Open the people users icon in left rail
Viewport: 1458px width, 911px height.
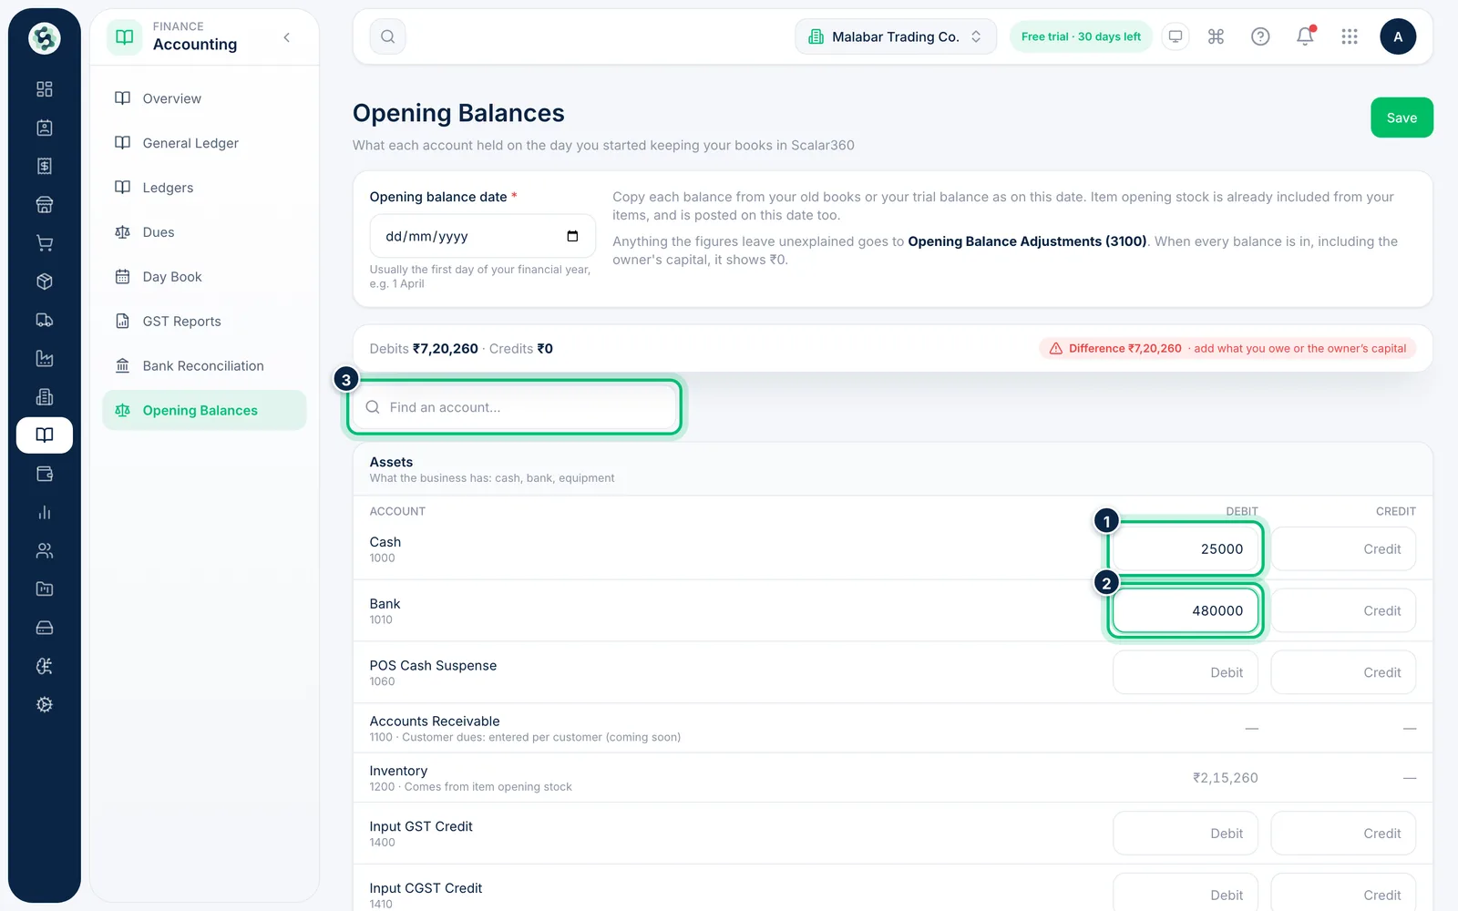44,550
